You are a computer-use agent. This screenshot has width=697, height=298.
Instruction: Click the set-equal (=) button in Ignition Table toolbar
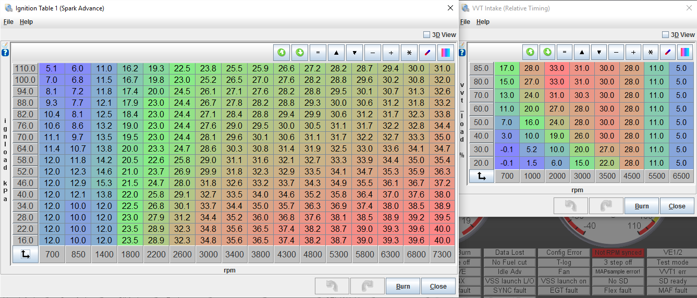click(x=318, y=53)
